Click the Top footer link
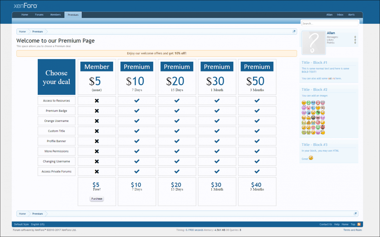The height and width of the screenshot is (237, 380). 353,224
